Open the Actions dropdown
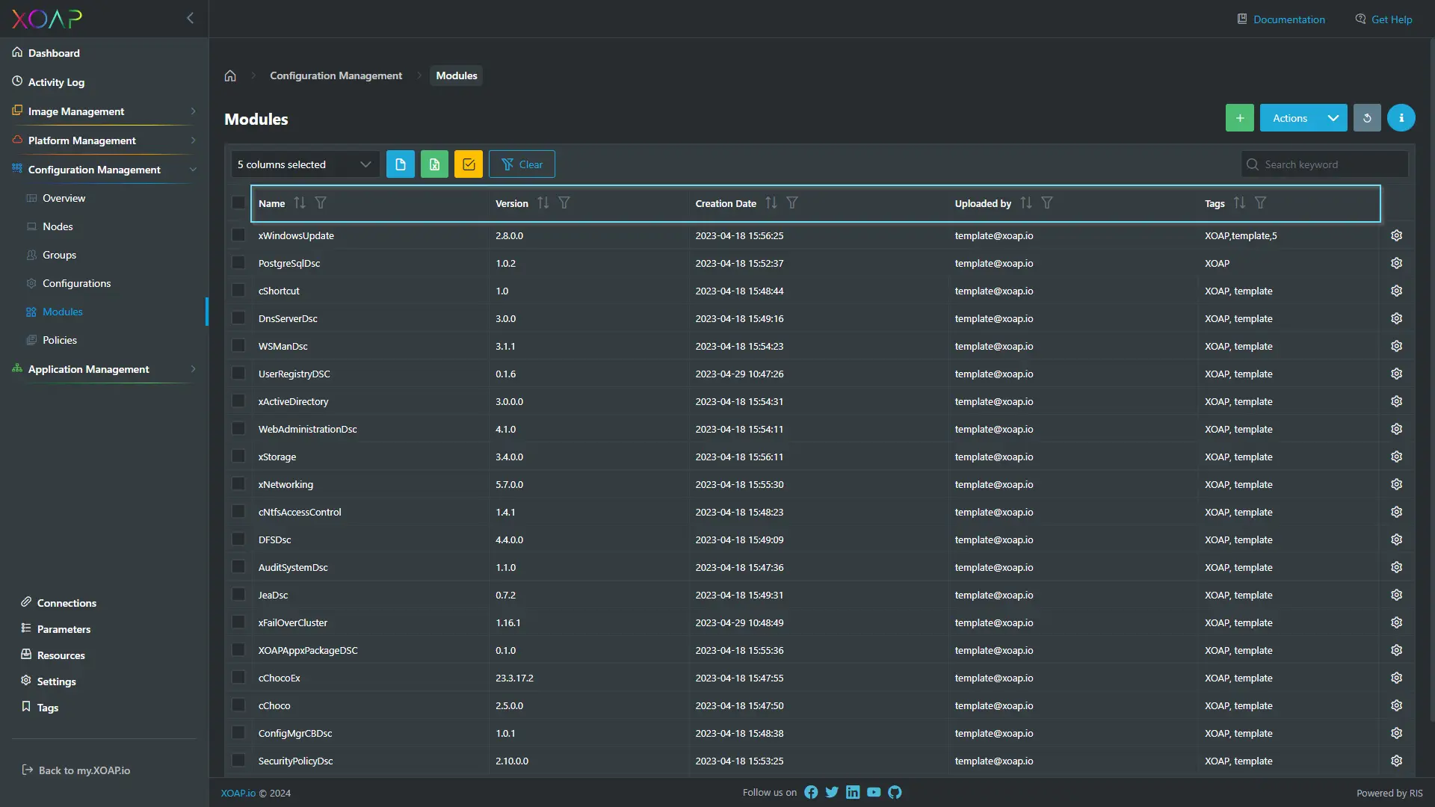 point(1303,117)
